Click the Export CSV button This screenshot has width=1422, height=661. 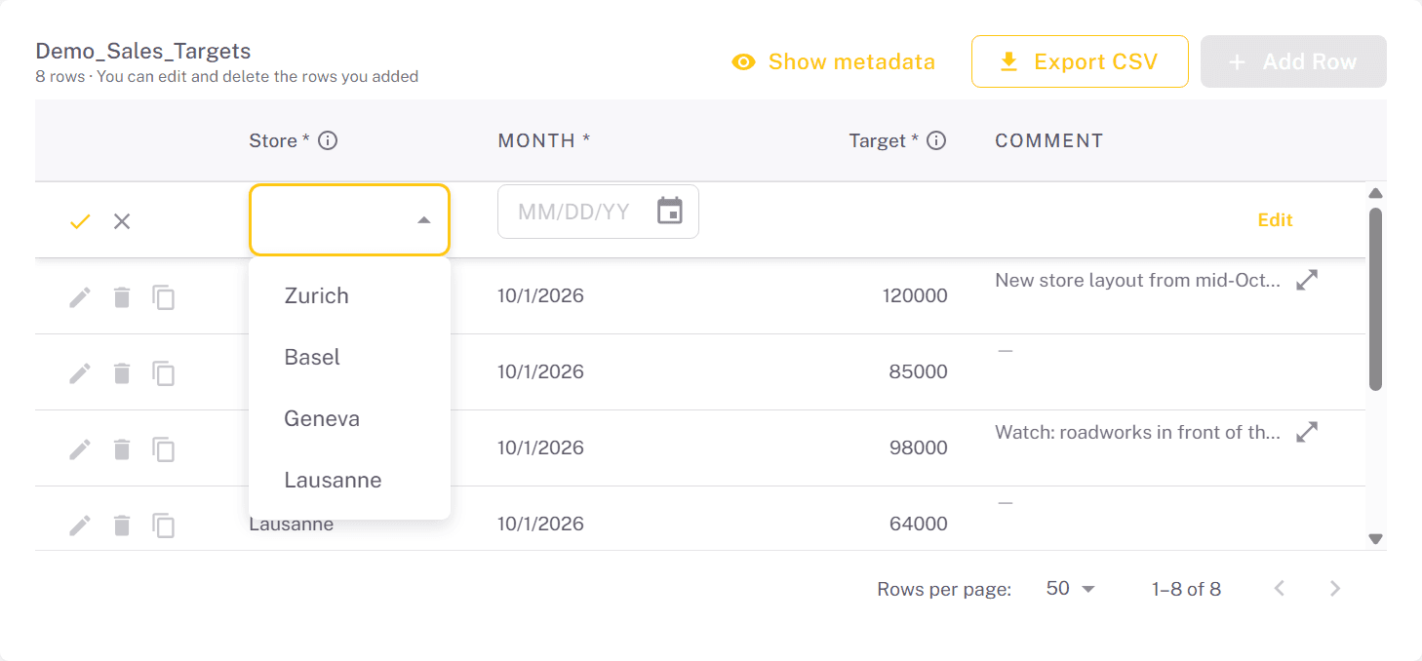(x=1080, y=61)
